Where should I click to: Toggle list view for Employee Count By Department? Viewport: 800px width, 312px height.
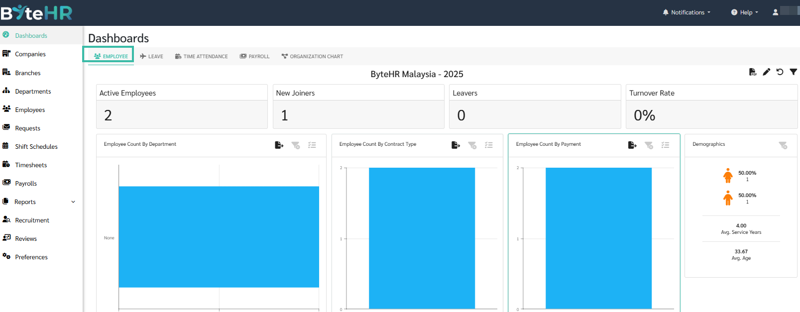[312, 145]
